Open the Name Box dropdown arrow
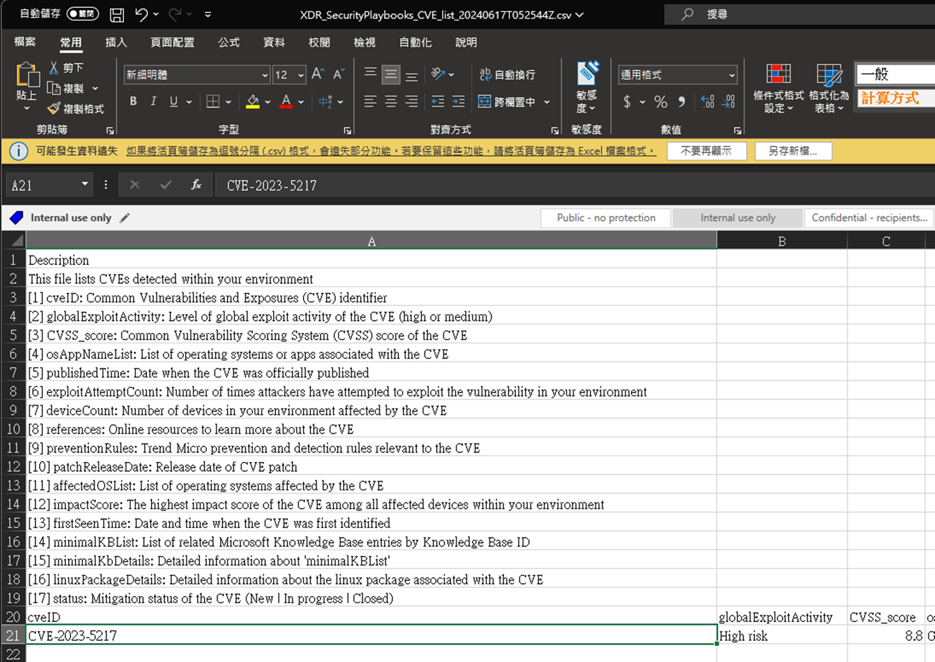The height and width of the screenshot is (662, 935). tap(85, 185)
